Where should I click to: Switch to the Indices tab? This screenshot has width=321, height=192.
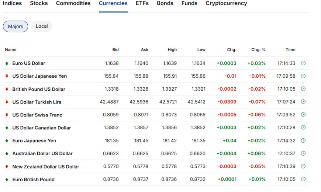click(x=12, y=3)
